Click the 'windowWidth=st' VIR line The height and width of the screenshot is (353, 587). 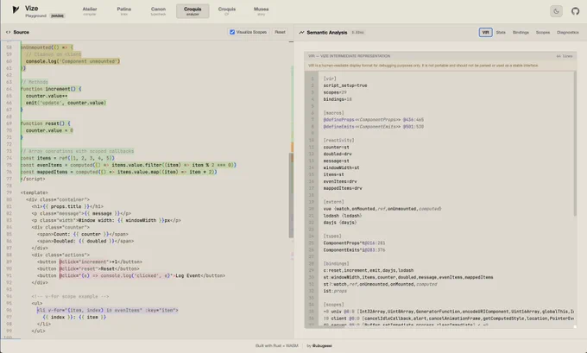pos(341,168)
